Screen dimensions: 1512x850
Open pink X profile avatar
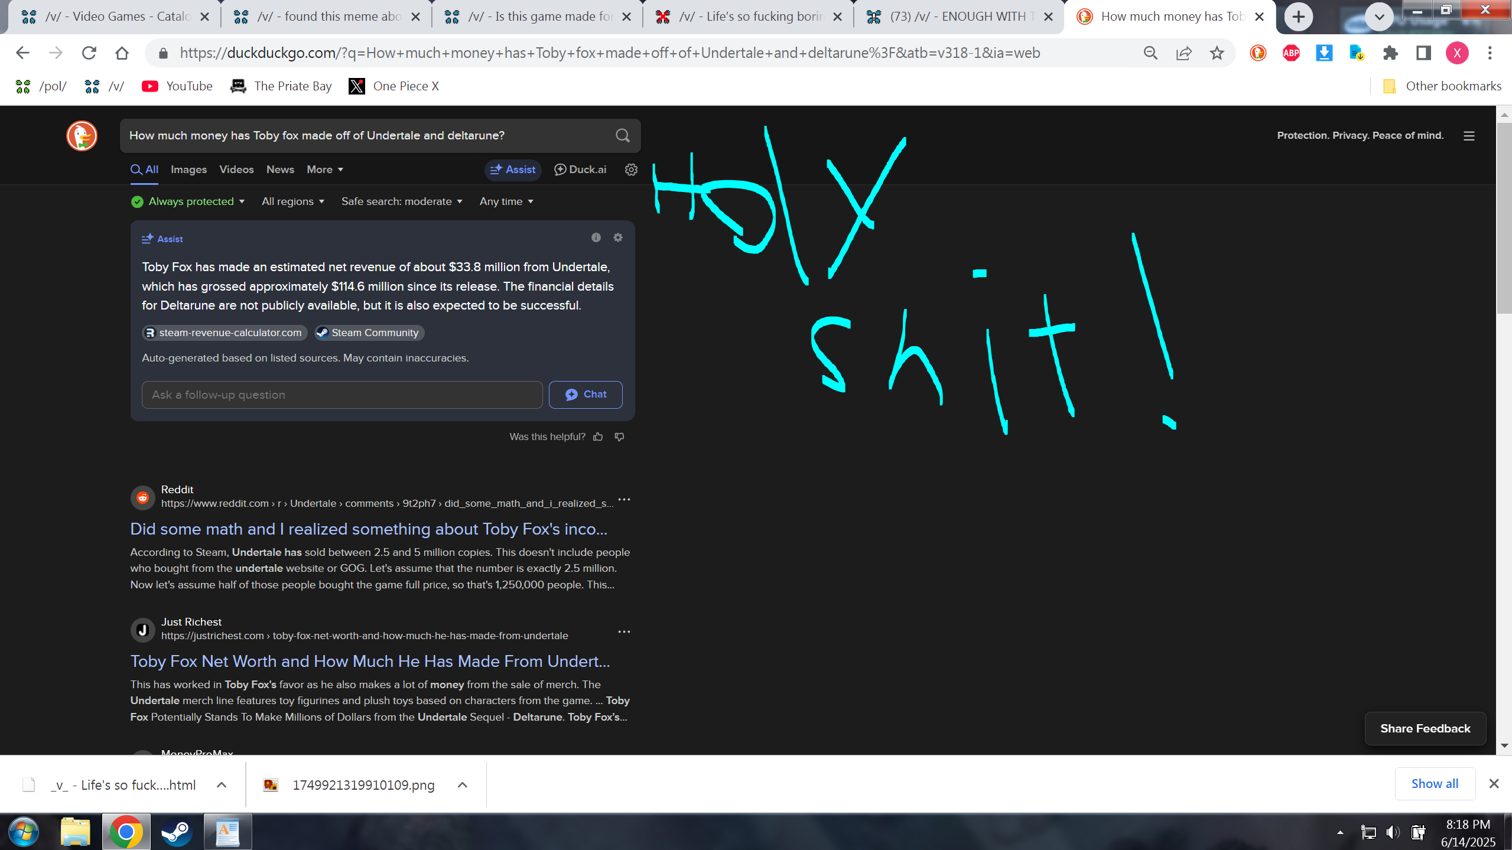click(1457, 53)
